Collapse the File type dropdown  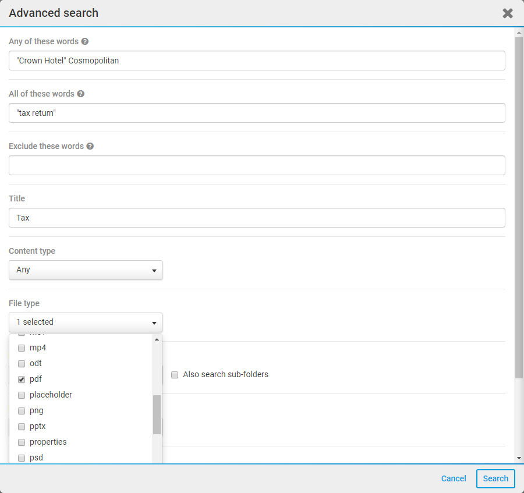tap(86, 322)
